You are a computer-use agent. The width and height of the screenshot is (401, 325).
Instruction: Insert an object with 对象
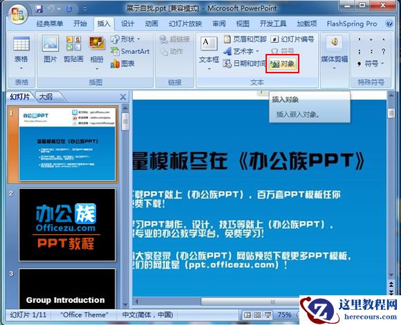282,64
